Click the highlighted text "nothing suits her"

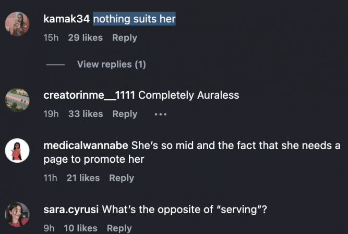coord(134,20)
